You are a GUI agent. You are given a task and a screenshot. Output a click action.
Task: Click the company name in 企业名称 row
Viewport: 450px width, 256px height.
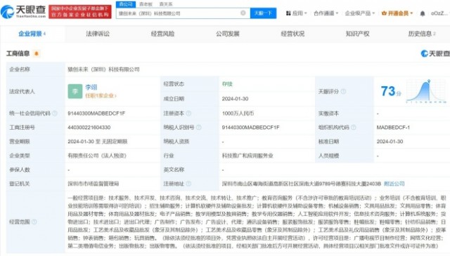pos(103,69)
